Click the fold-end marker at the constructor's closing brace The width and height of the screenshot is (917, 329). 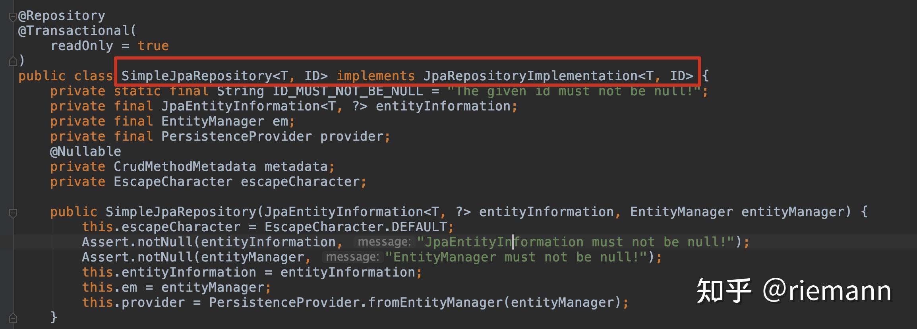pos(13,318)
